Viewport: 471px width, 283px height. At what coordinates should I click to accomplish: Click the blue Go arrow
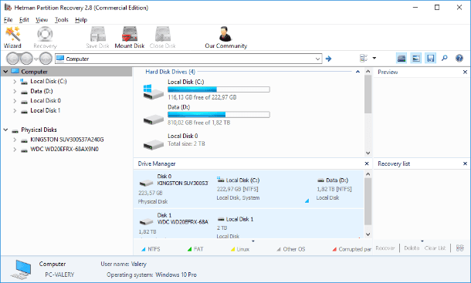click(x=328, y=59)
